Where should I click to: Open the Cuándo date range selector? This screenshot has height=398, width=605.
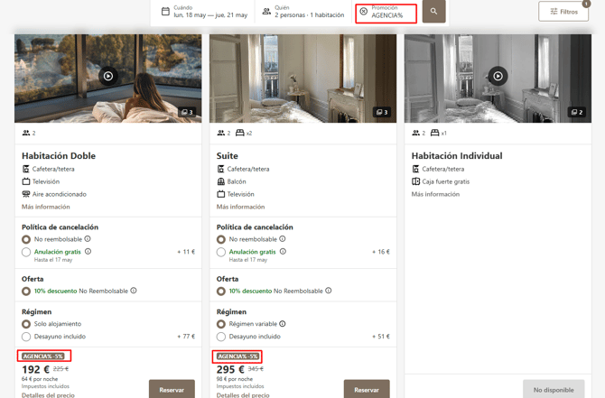point(204,12)
